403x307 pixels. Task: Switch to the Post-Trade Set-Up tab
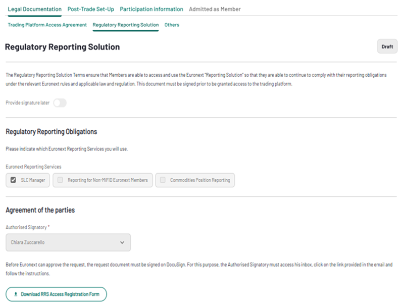(x=91, y=9)
